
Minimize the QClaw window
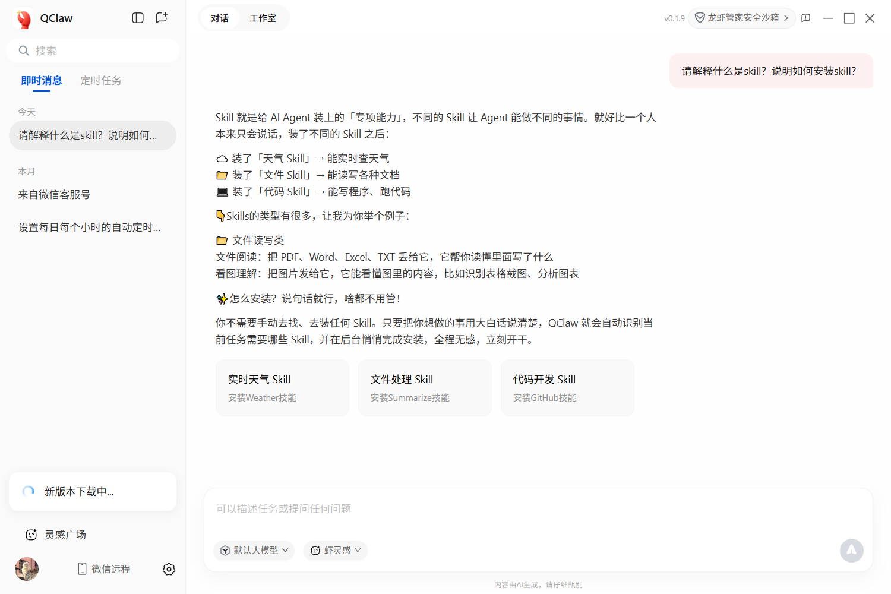point(828,18)
